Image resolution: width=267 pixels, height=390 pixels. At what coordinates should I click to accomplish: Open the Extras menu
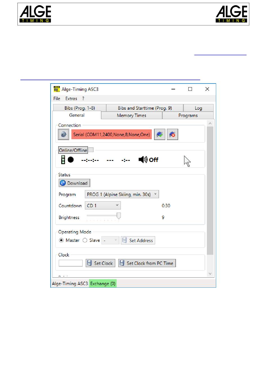71,98
